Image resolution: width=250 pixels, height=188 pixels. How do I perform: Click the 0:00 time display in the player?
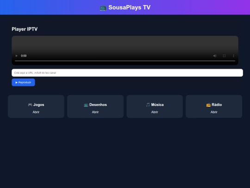click(24, 56)
